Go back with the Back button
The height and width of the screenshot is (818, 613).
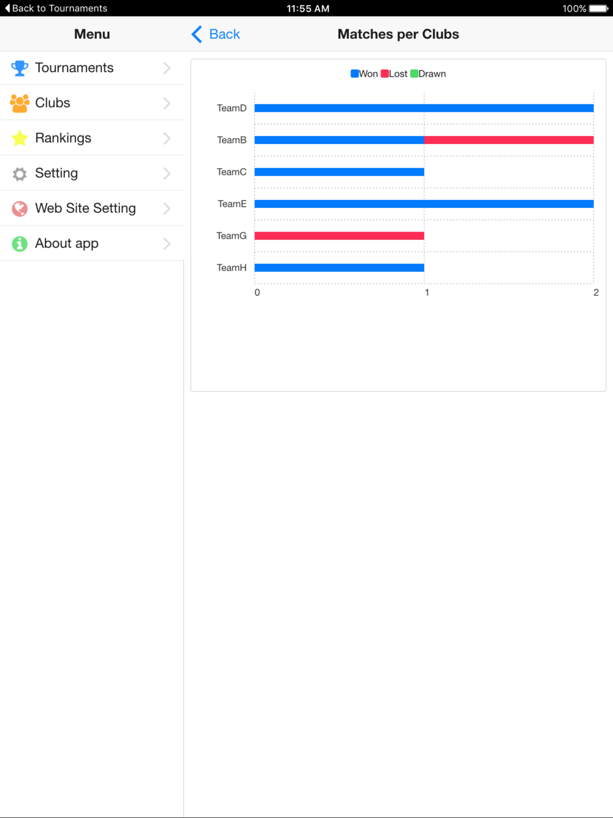[x=216, y=34]
